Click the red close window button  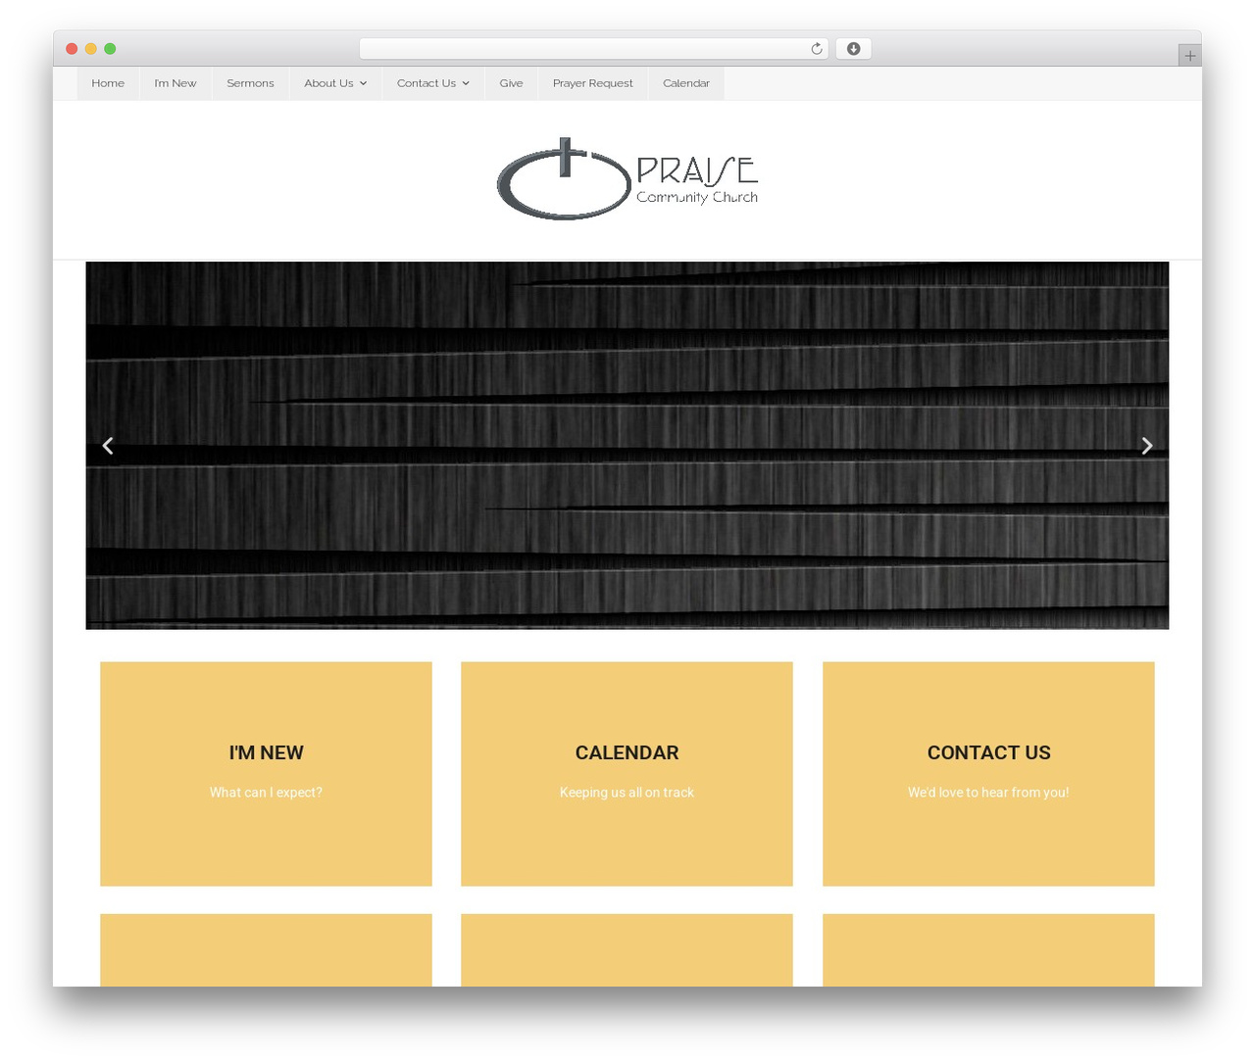point(72,49)
